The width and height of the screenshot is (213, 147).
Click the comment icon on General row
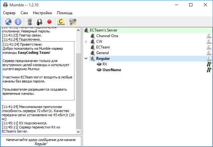pos(209,53)
